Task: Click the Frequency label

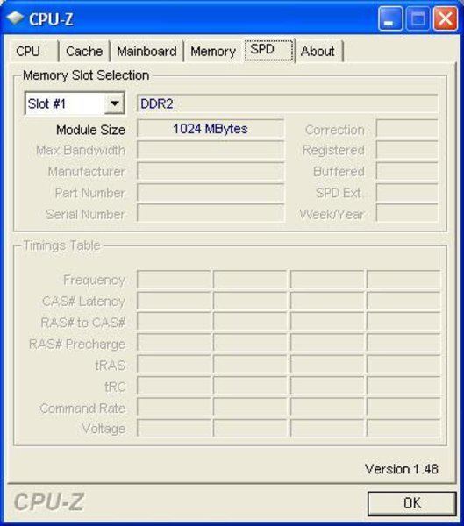Action: pyautogui.click(x=95, y=280)
